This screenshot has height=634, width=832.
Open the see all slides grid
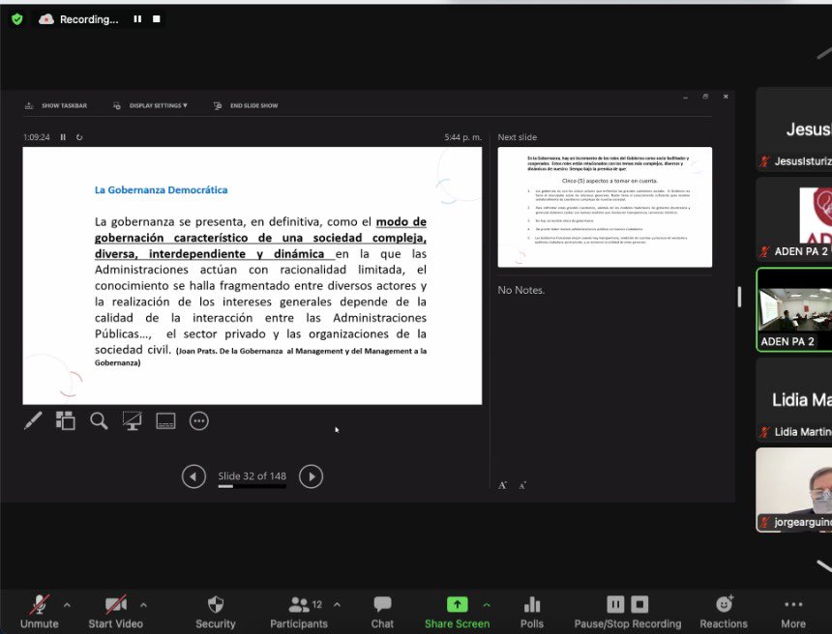65,421
